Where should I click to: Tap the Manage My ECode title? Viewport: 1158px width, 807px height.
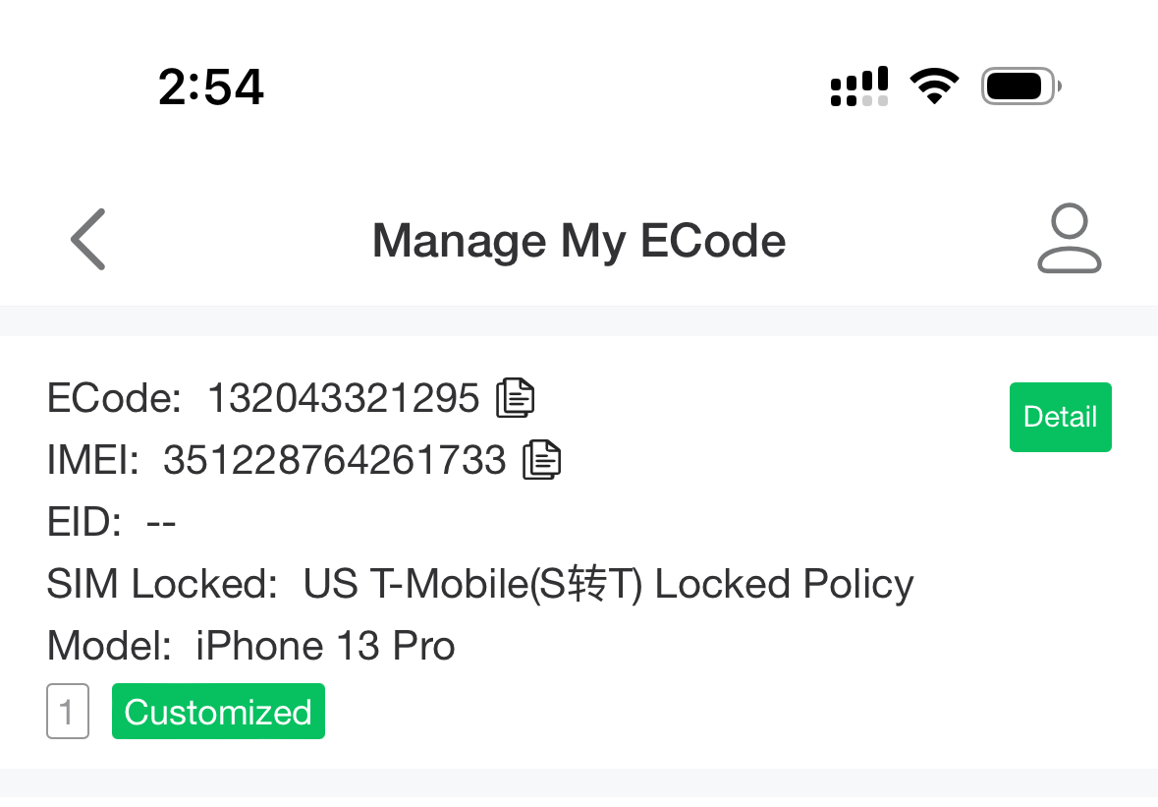(x=579, y=241)
